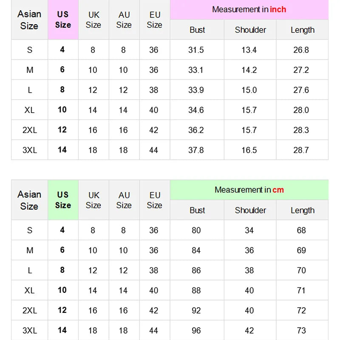340x340 pixels.
Task: Click length value 73 in cm table
Action: tap(301, 331)
